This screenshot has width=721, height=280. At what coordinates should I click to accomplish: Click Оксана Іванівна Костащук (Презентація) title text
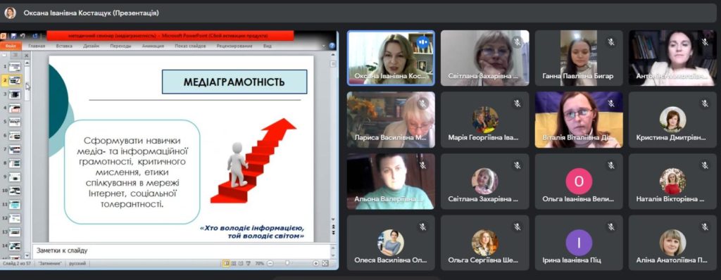coord(91,13)
